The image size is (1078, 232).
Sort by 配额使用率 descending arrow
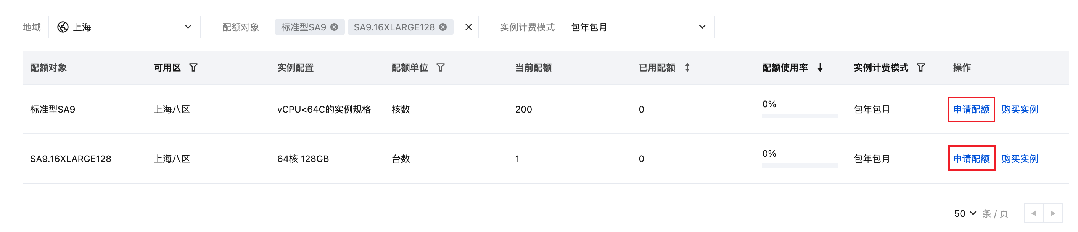[820, 68]
